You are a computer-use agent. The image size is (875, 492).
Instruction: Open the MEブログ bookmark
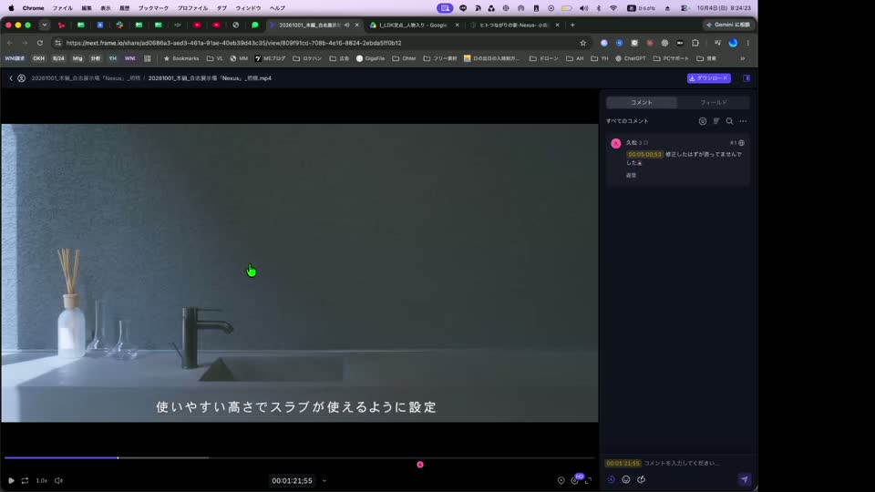pyautogui.click(x=270, y=58)
